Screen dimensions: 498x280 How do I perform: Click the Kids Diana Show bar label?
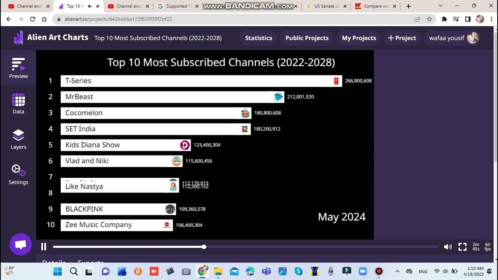tap(93, 145)
